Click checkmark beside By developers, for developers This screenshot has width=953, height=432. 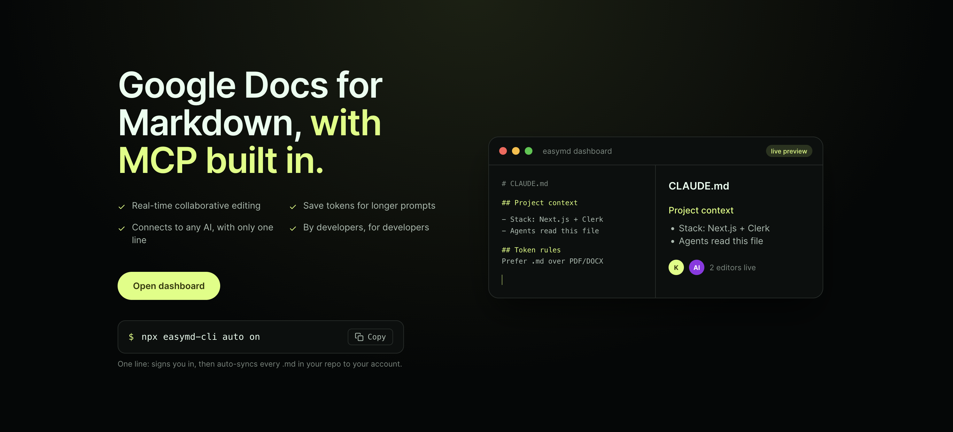(x=293, y=228)
